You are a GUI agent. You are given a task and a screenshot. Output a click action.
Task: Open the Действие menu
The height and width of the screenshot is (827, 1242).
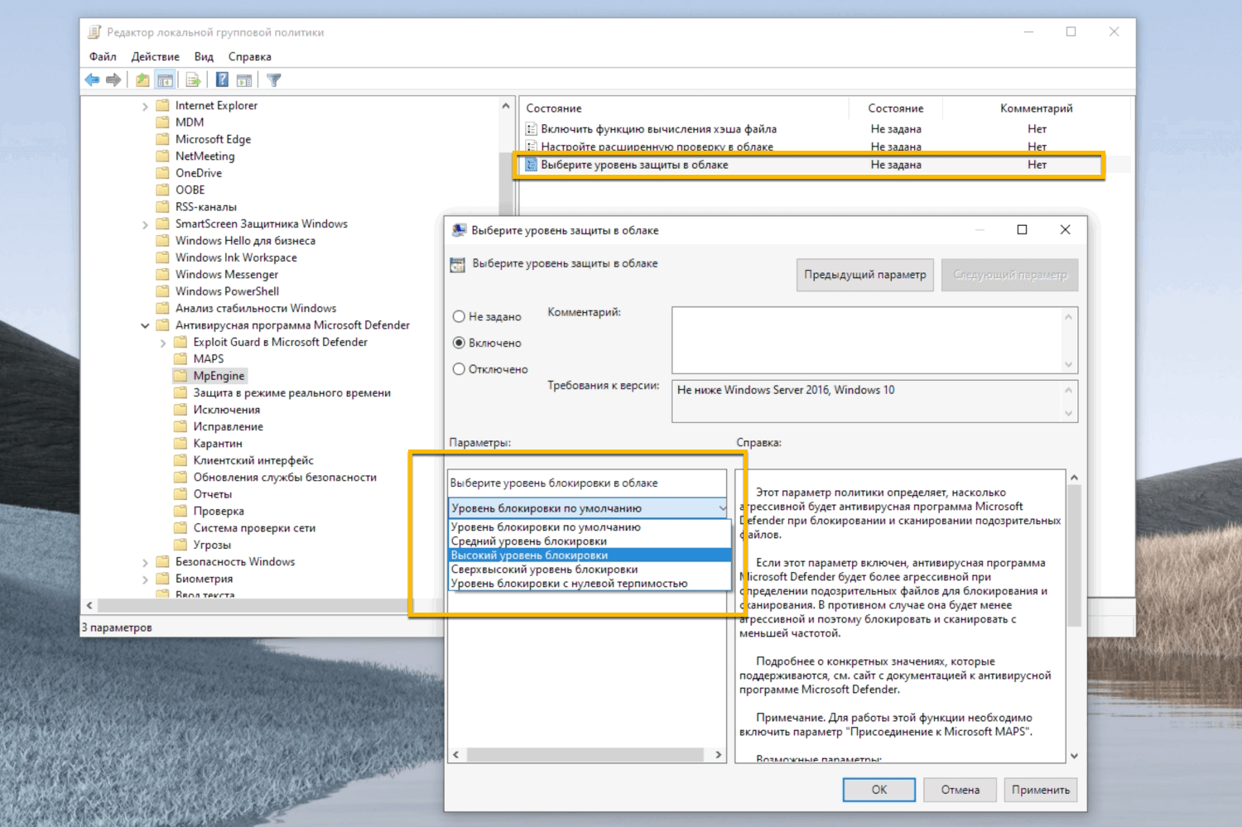(155, 56)
